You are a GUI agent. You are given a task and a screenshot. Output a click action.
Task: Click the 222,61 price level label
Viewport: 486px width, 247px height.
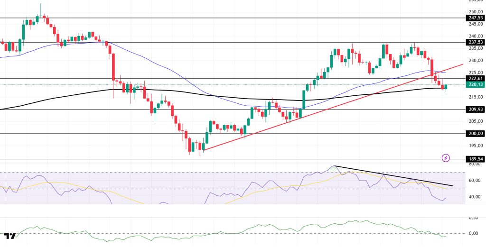click(475, 78)
